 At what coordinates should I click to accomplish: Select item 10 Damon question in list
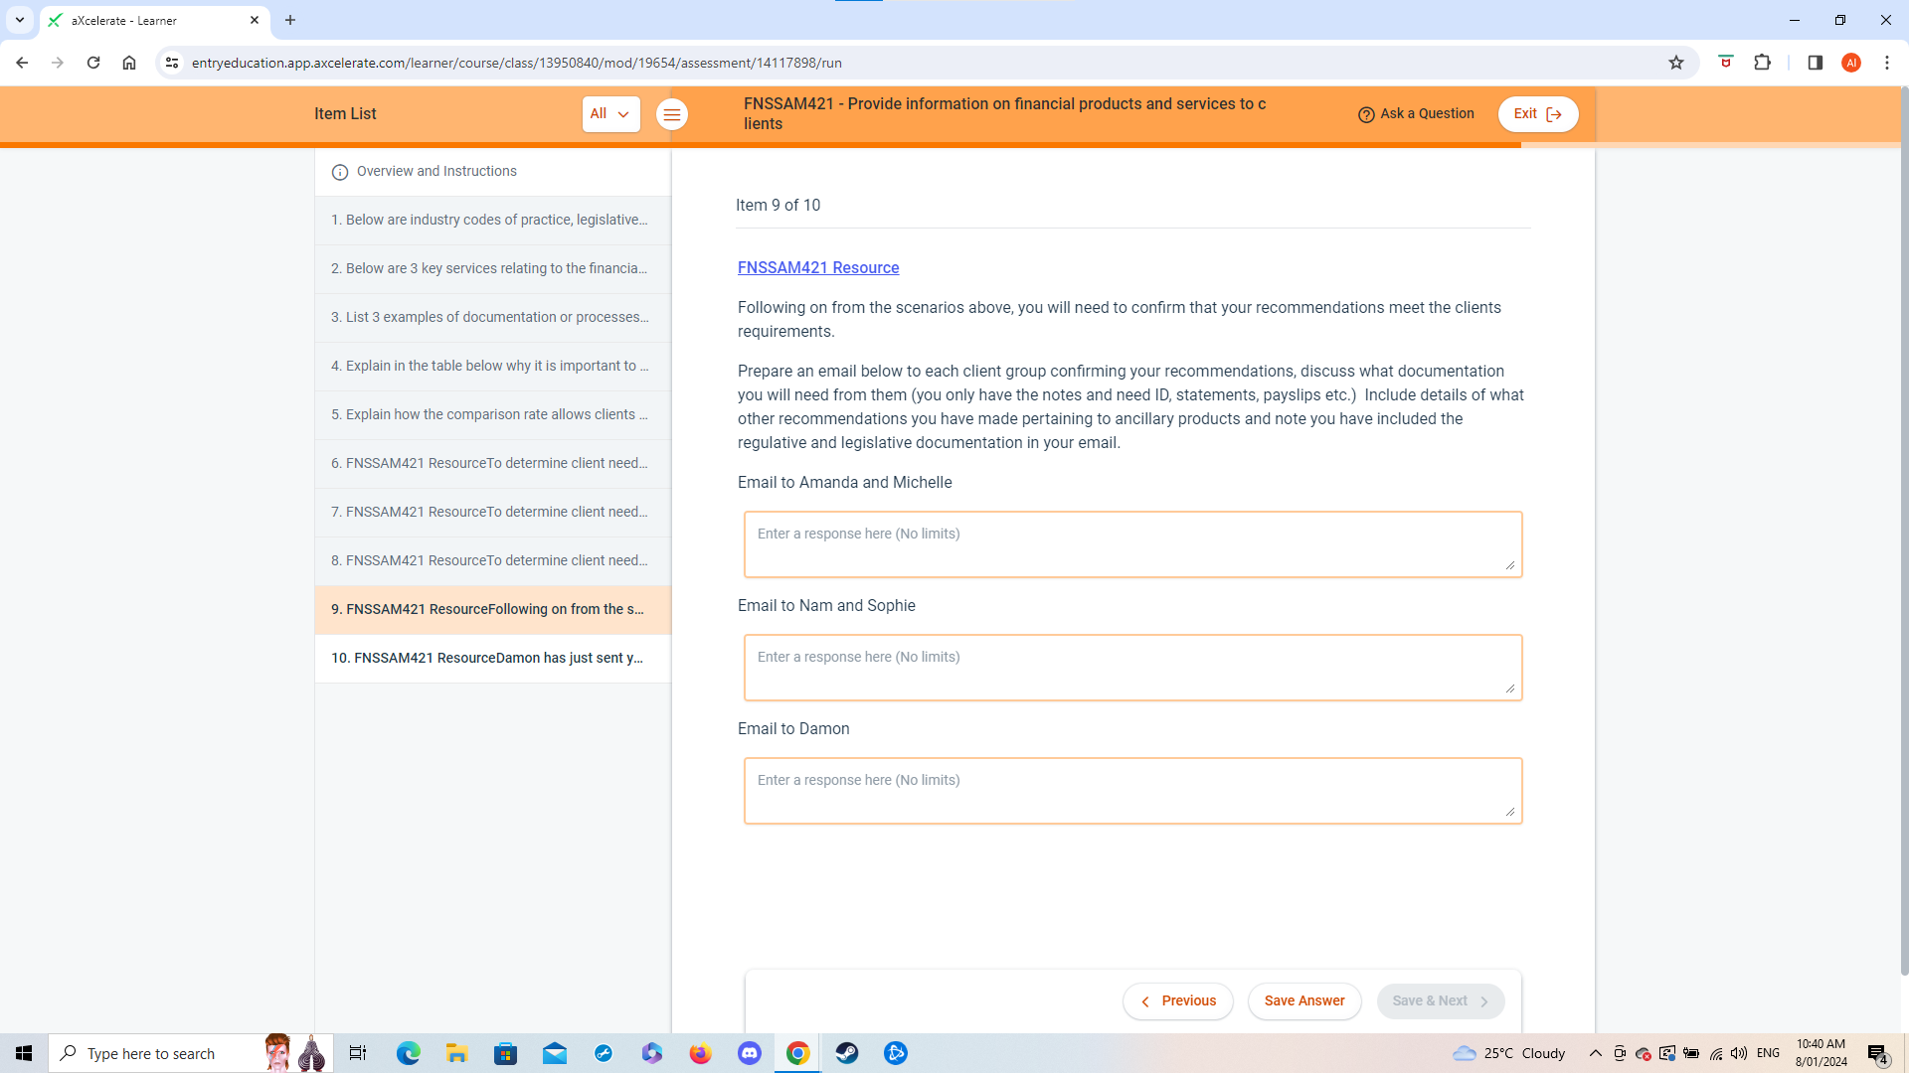click(487, 658)
